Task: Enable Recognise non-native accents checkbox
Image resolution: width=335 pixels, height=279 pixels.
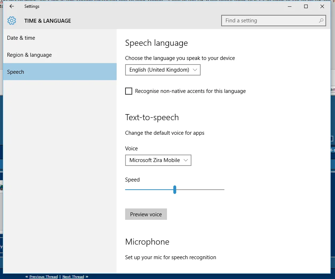Action: click(x=129, y=91)
